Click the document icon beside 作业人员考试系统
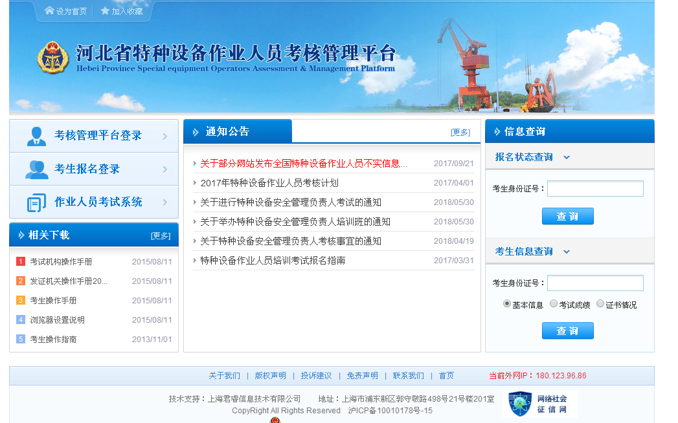The image size is (678, 423). point(36,202)
